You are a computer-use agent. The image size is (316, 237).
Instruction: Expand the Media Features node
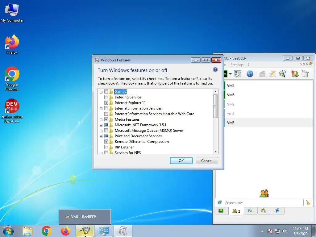[101, 120]
